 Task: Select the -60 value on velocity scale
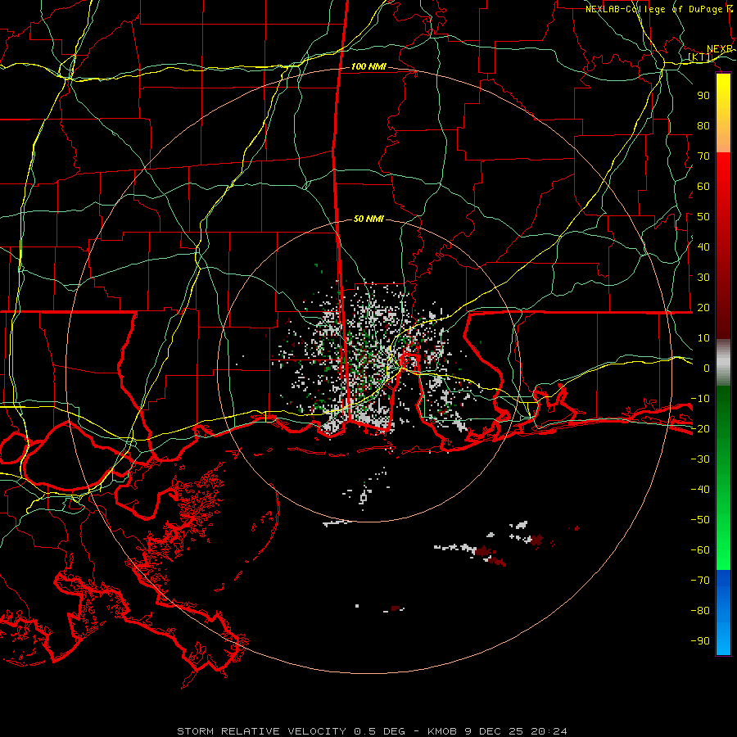click(700, 550)
